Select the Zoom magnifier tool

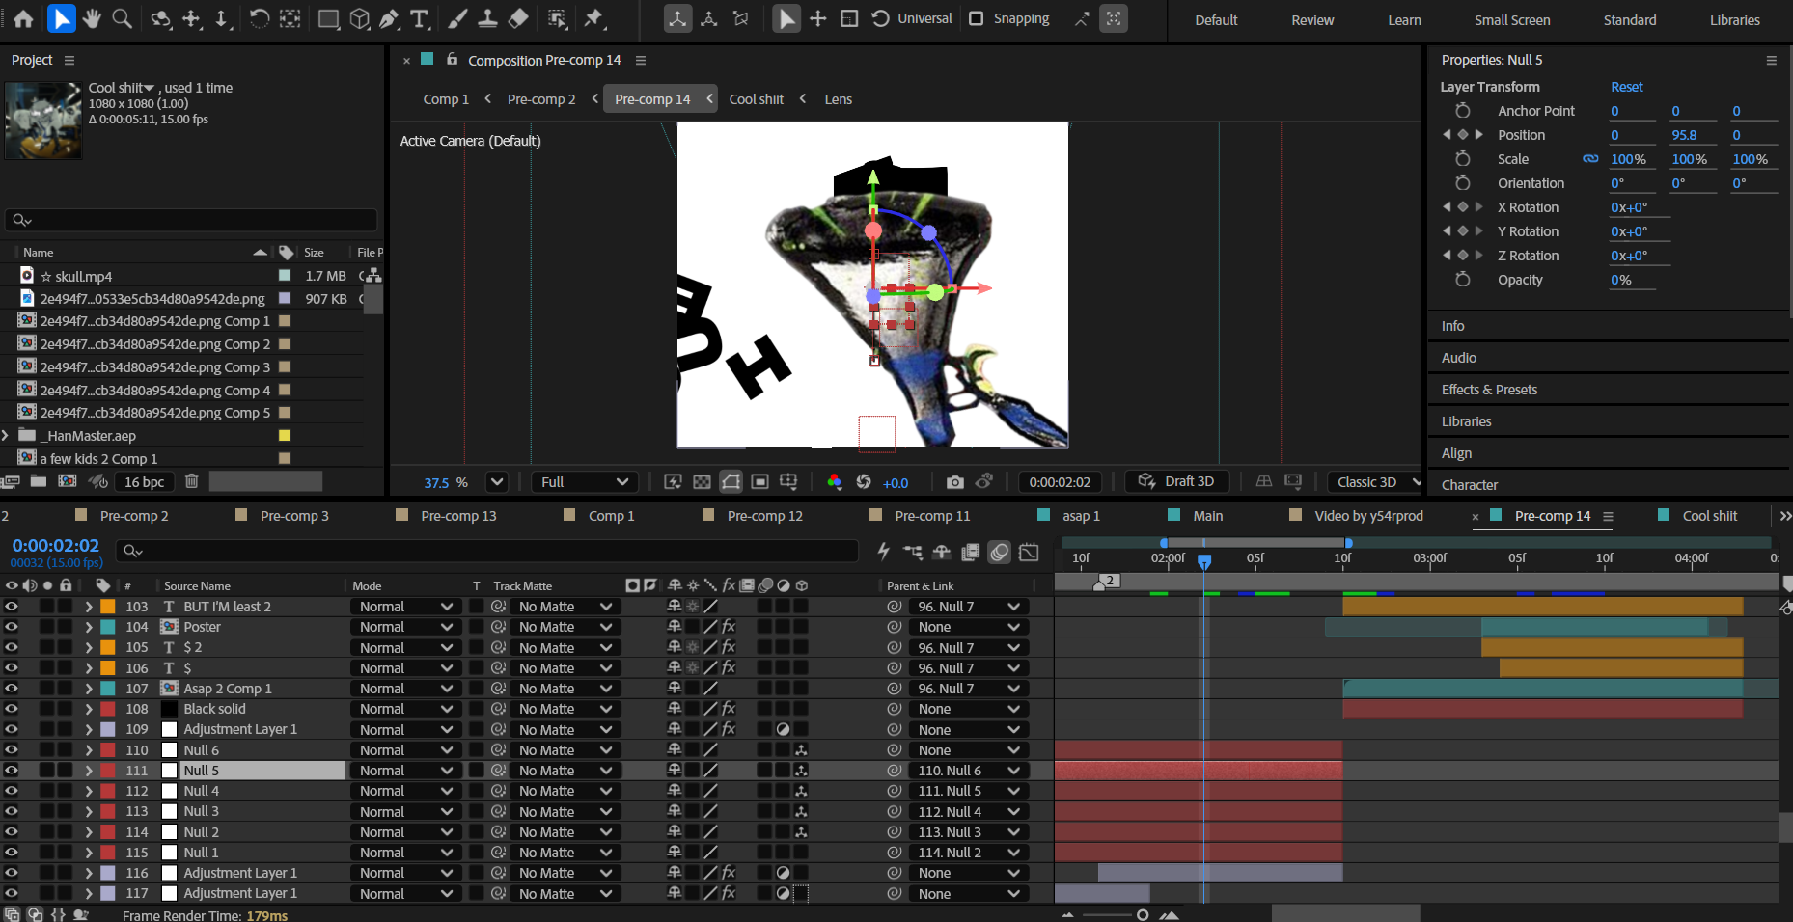tap(123, 18)
